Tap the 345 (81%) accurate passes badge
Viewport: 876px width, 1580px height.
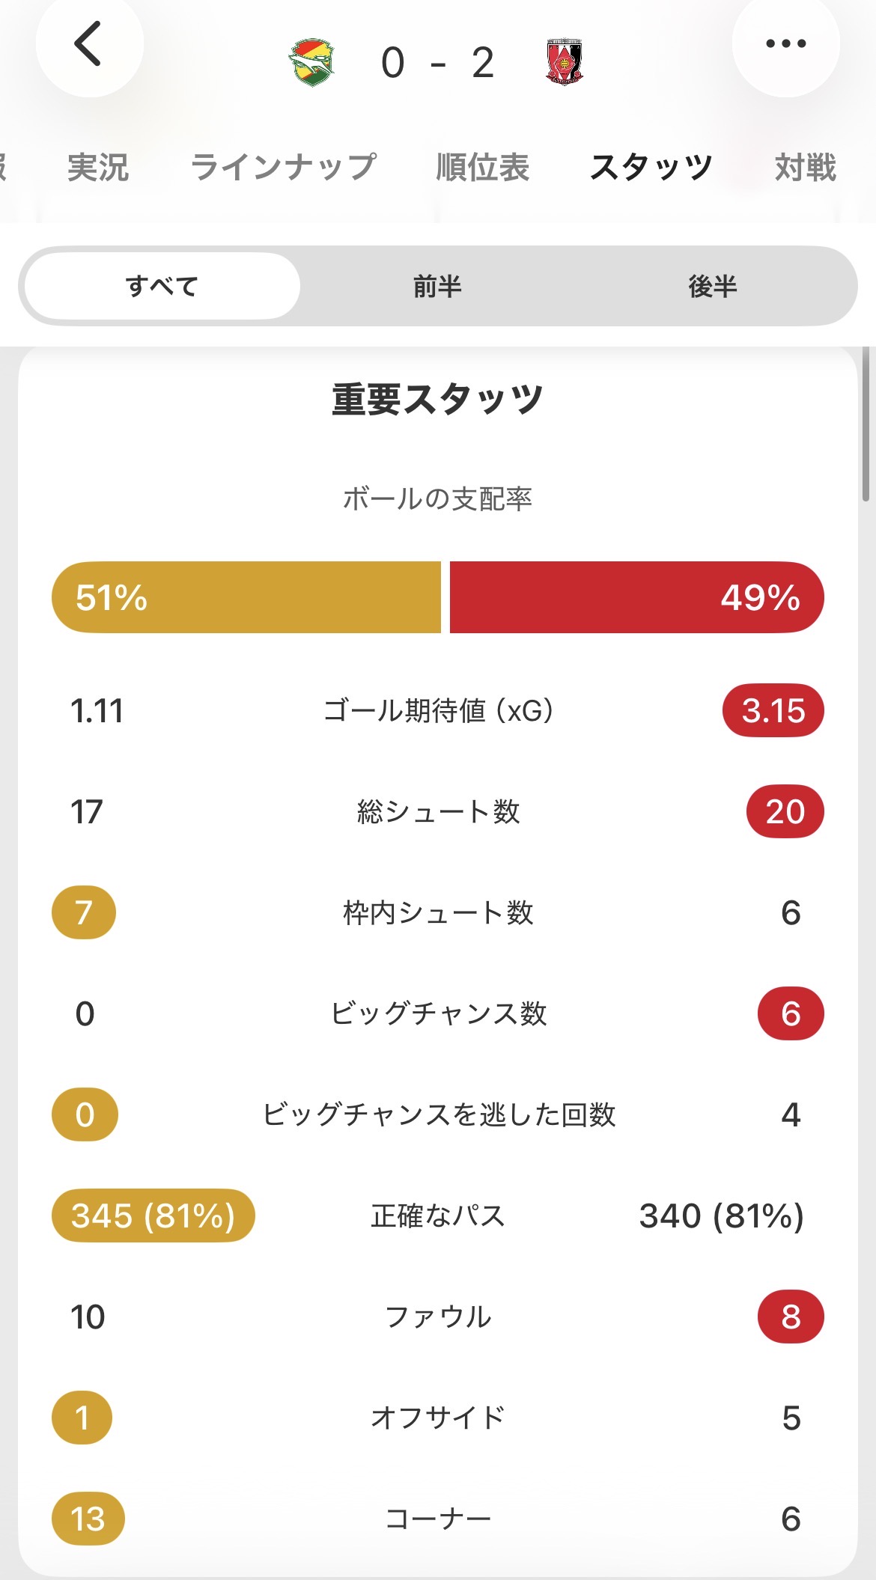pyautogui.click(x=153, y=1215)
